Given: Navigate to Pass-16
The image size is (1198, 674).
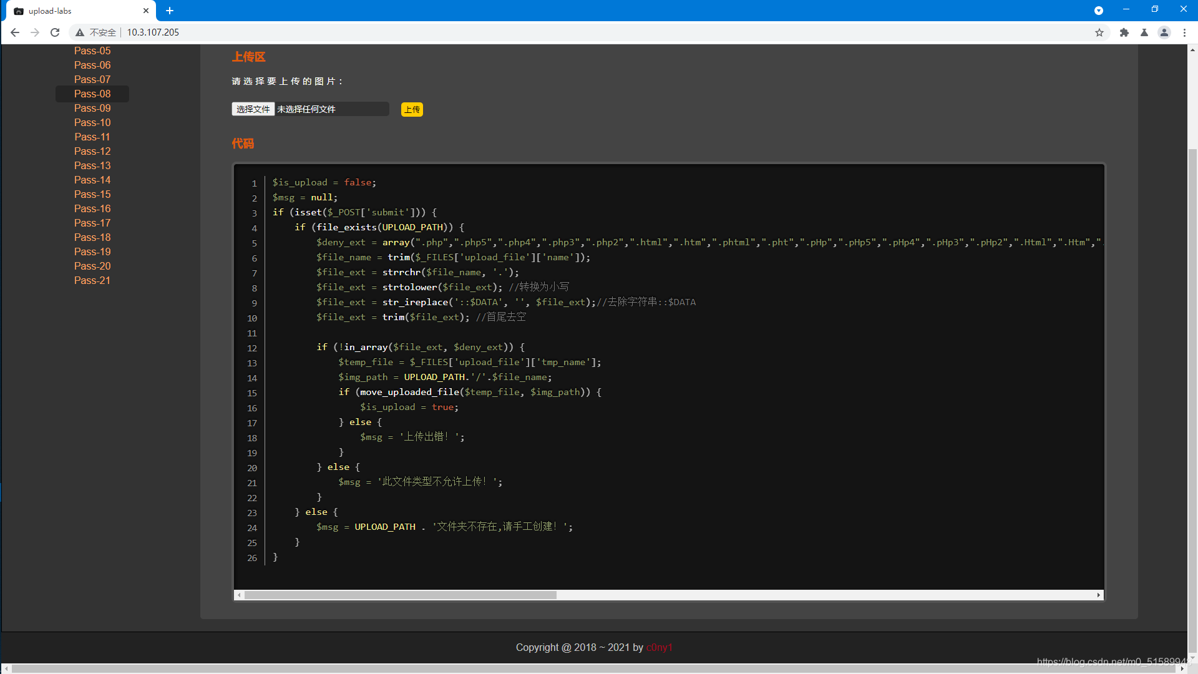Looking at the screenshot, I should click(92, 208).
